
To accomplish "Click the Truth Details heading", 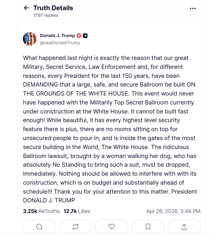I will (53, 8).
